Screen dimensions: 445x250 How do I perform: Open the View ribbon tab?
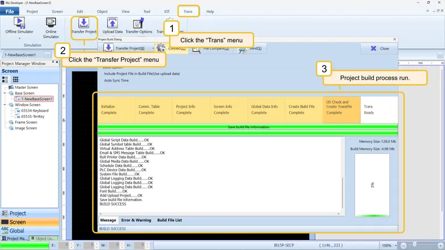pyautogui.click(x=126, y=12)
